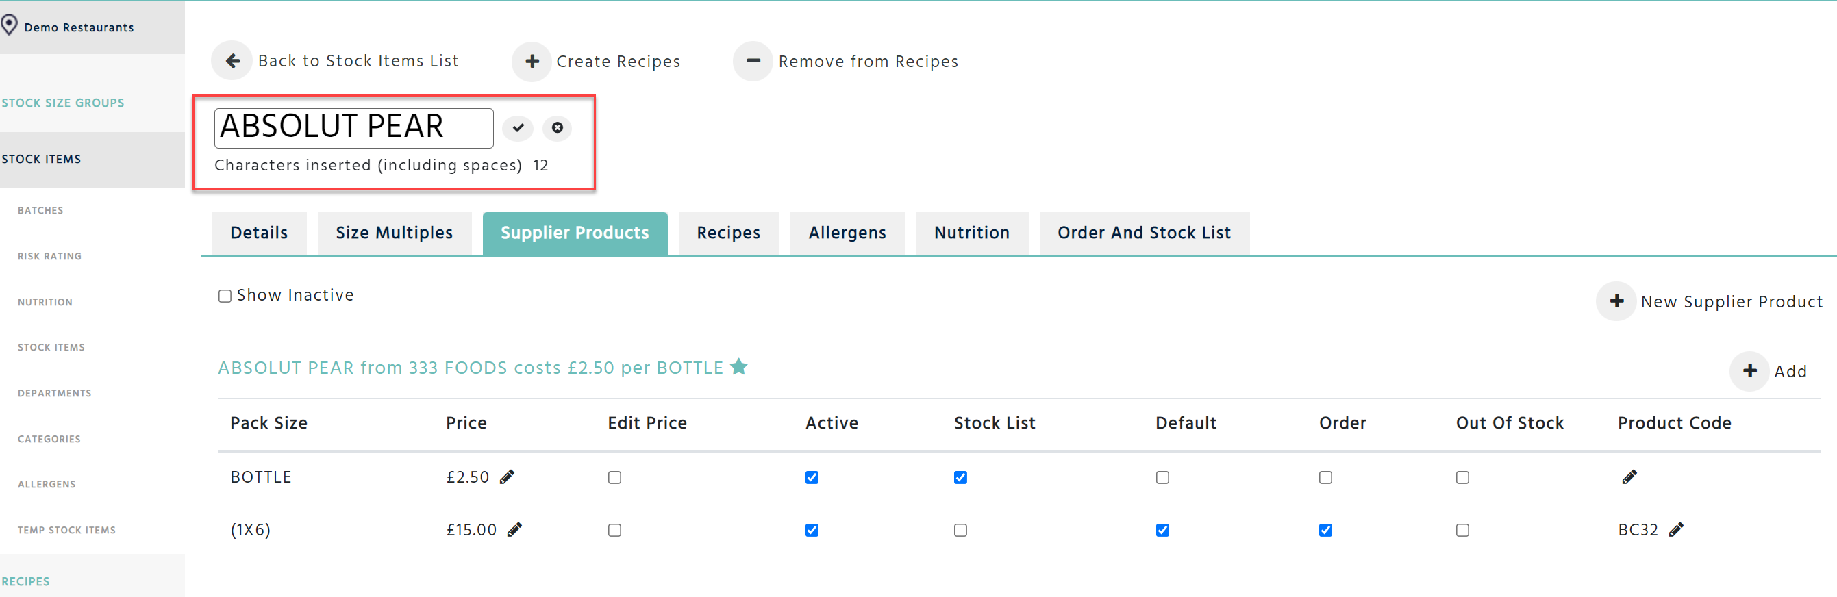Viewport: 1837px width, 597px height.
Task: Click the Product Code column header
Action: point(1675,423)
